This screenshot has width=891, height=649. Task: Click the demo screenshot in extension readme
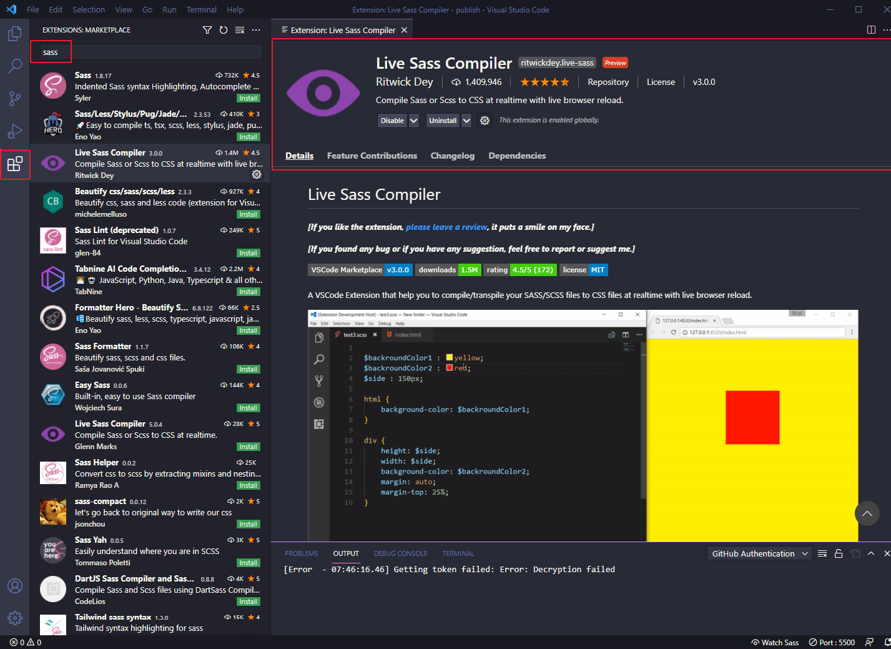coord(583,425)
